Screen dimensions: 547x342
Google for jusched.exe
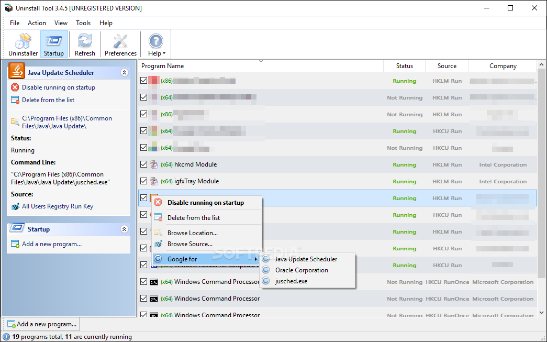pyautogui.click(x=307, y=281)
